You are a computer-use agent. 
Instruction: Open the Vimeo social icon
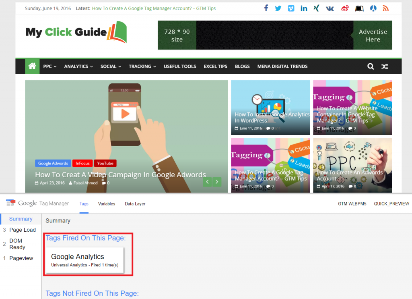click(291, 8)
